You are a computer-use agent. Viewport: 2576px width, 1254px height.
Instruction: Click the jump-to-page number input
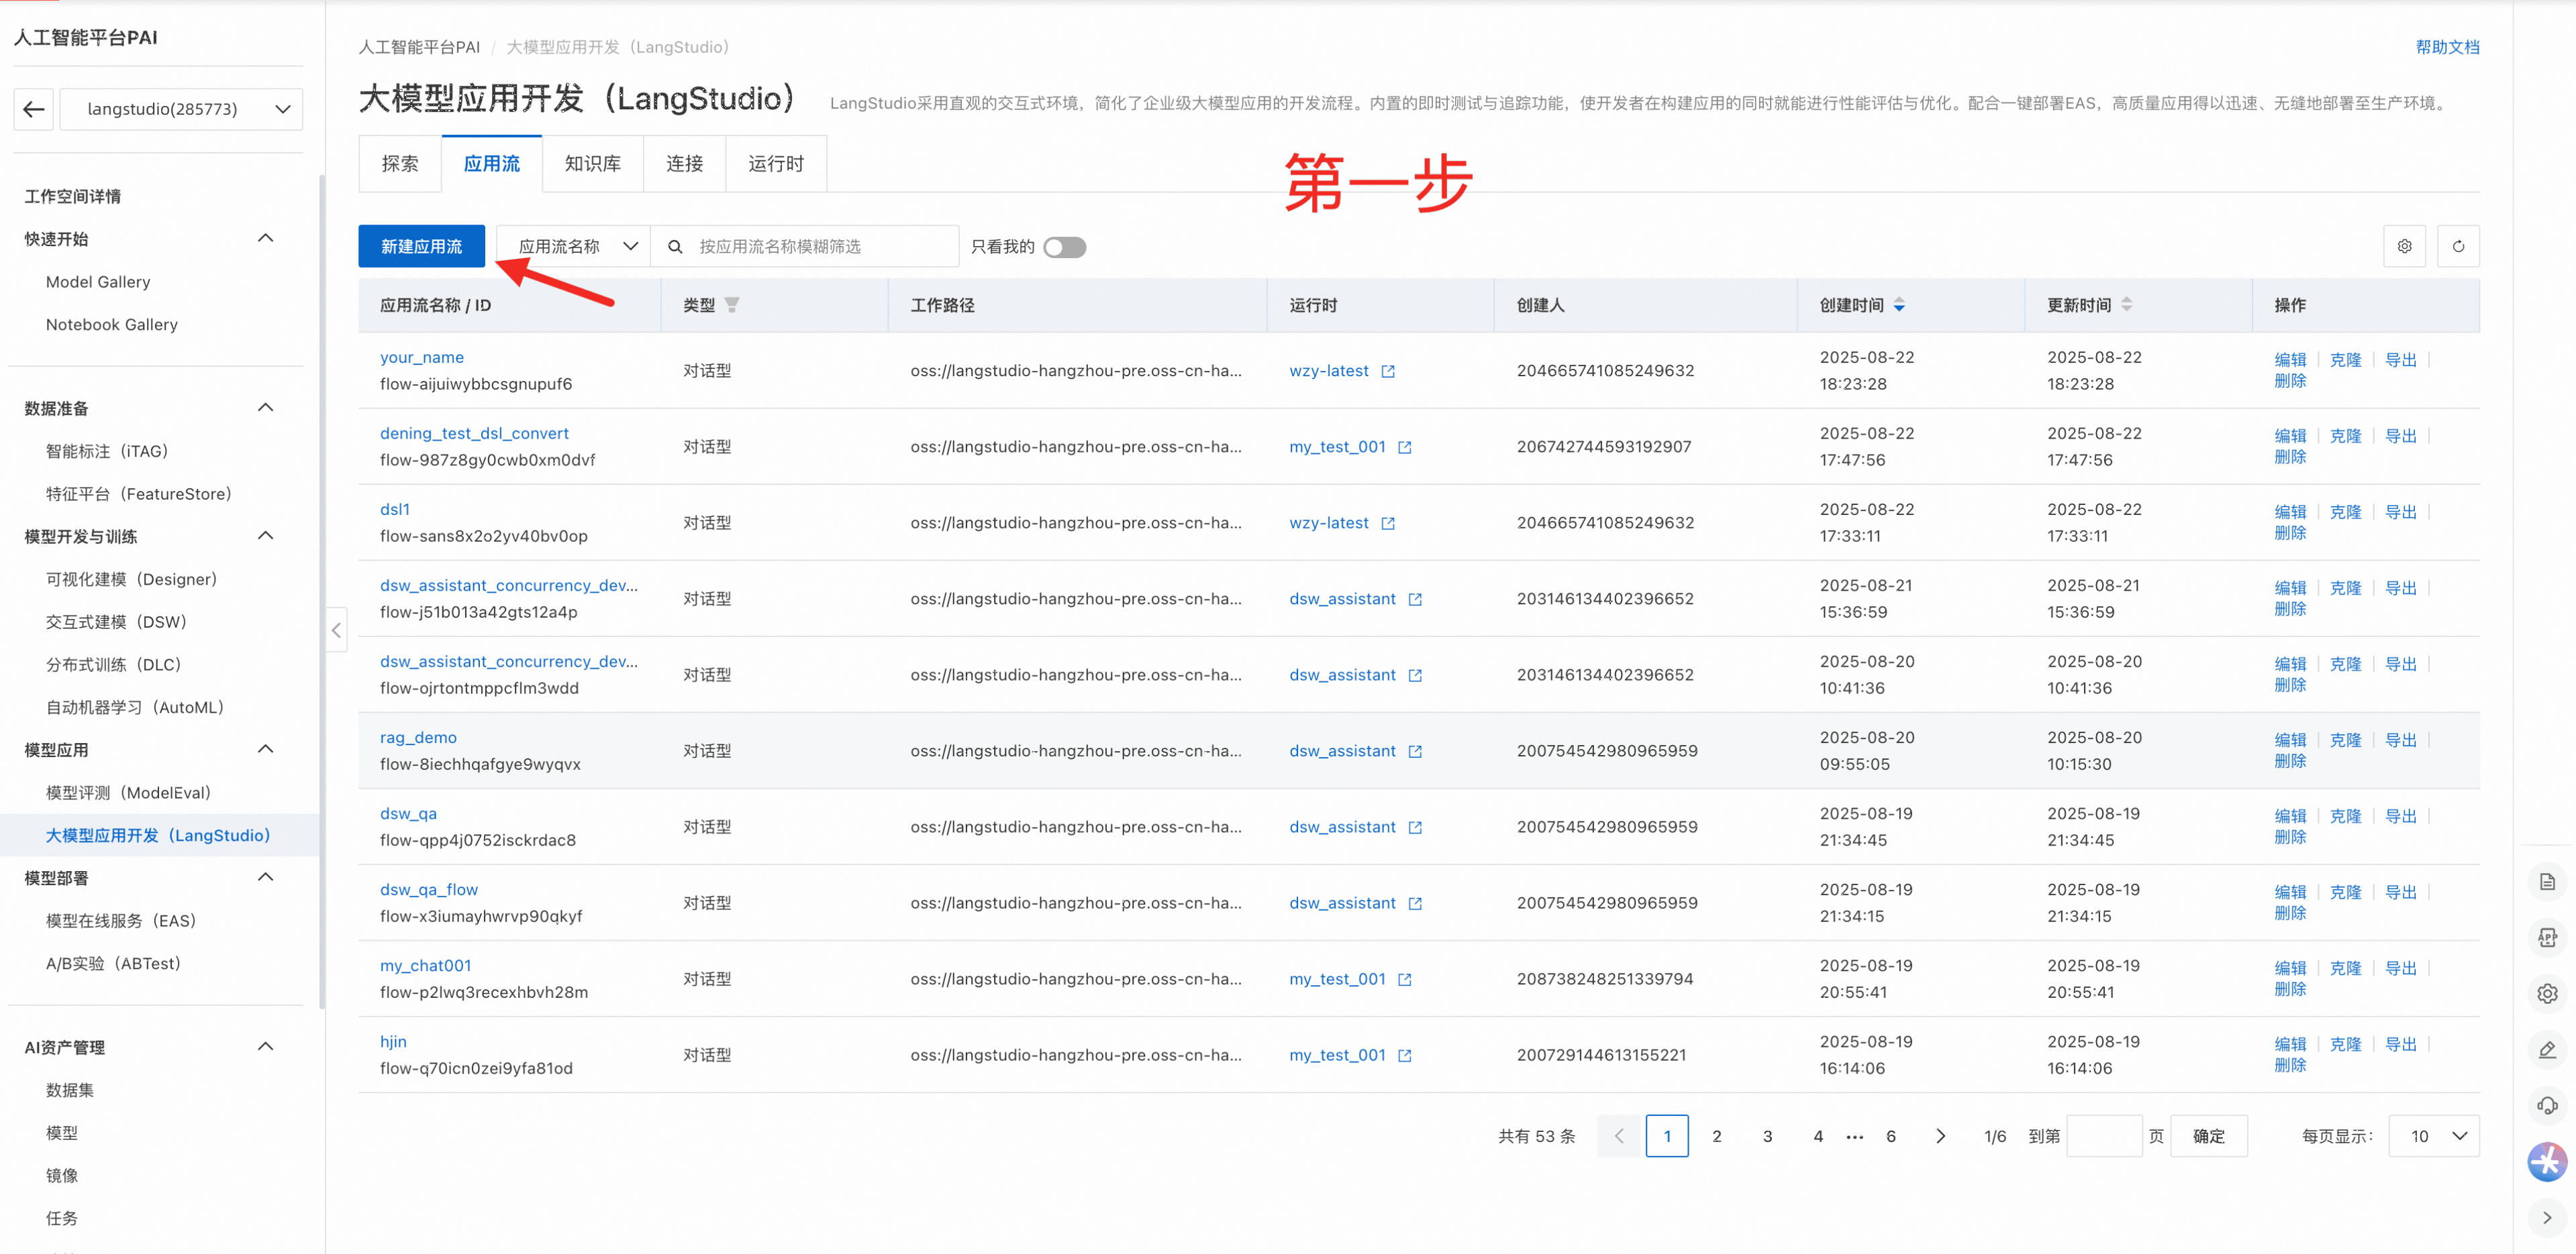coord(2104,1136)
